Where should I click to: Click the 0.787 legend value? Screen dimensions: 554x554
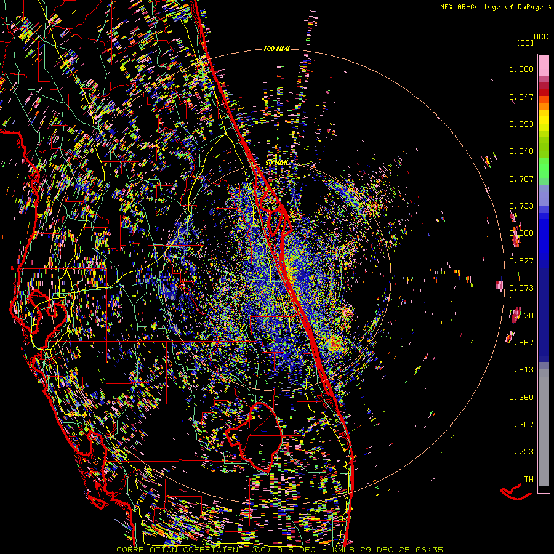(521, 179)
